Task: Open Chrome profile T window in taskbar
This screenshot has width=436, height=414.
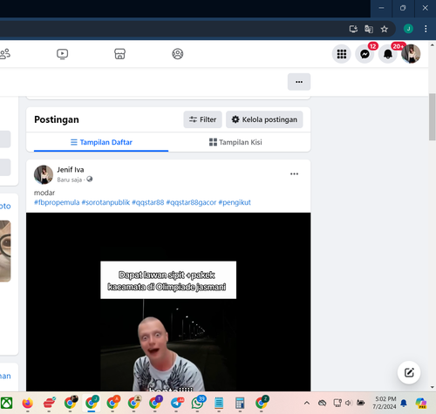Action: (x=155, y=403)
